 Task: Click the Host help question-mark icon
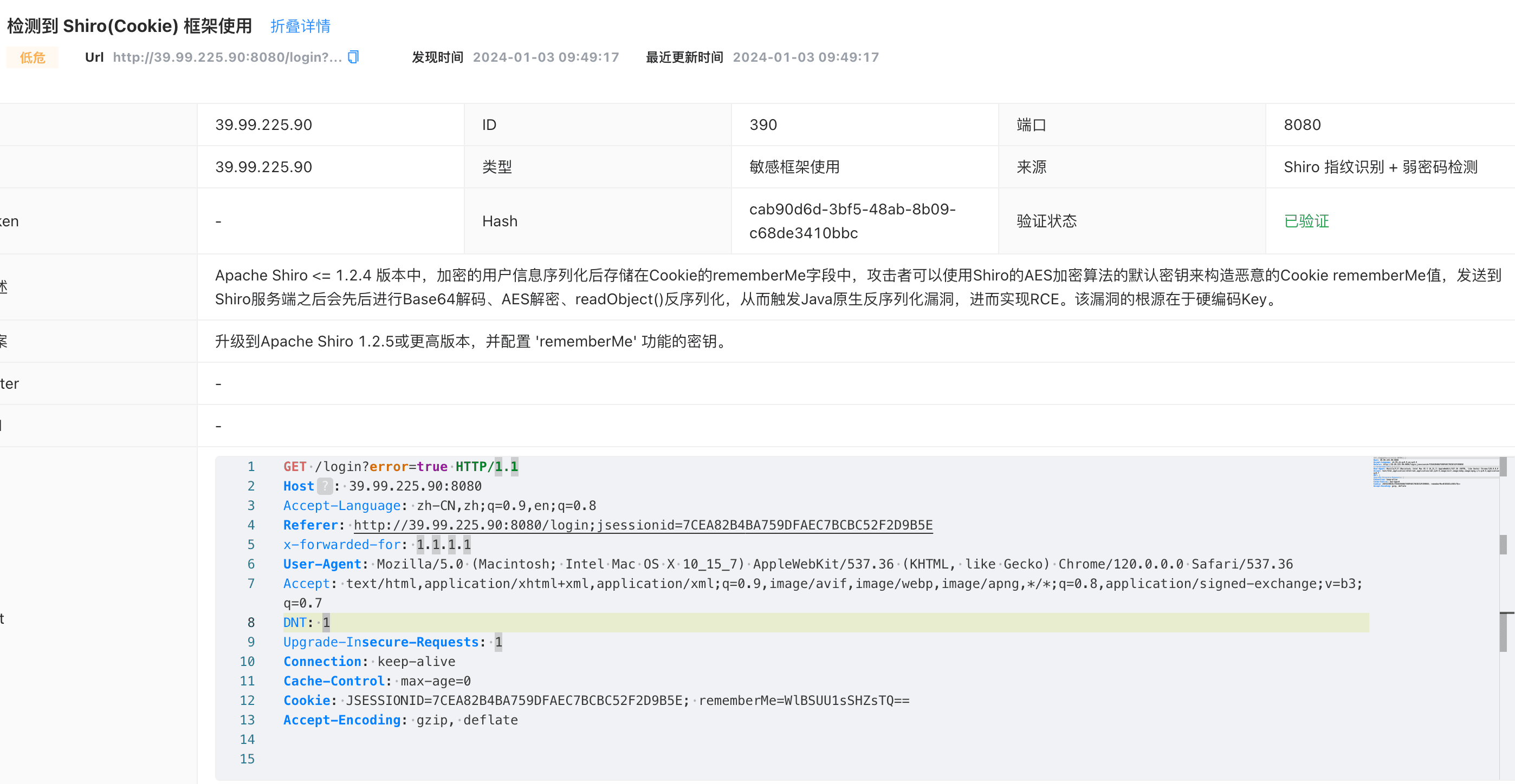(325, 486)
